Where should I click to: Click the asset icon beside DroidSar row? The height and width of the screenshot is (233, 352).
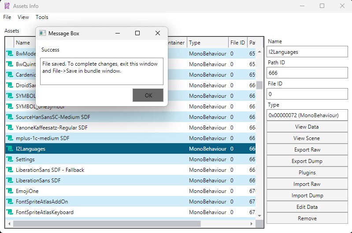(10, 85)
